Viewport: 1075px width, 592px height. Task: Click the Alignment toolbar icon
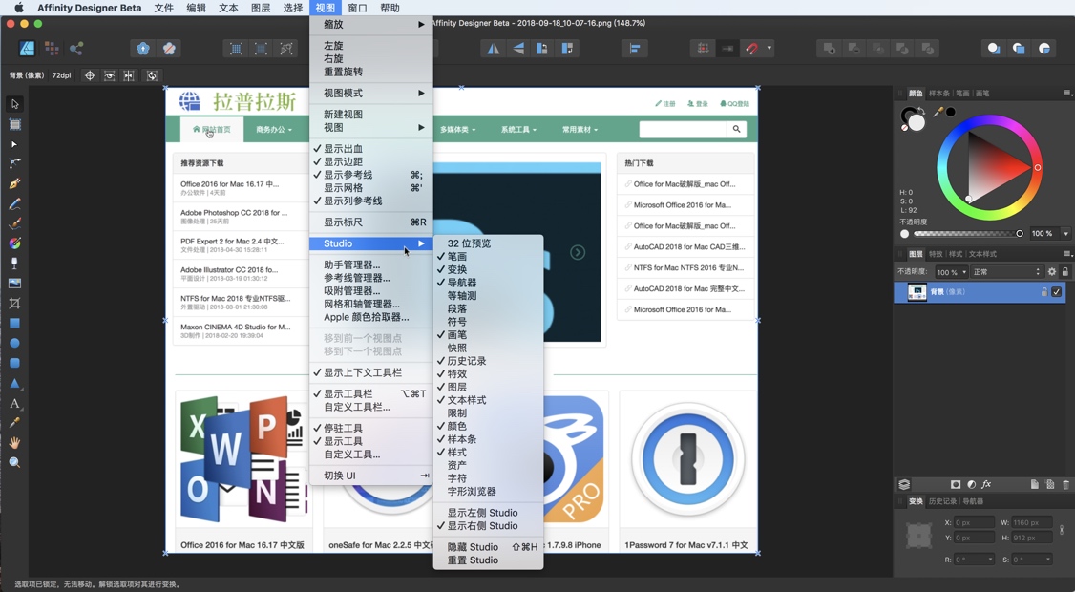click(x=634, y=49)
